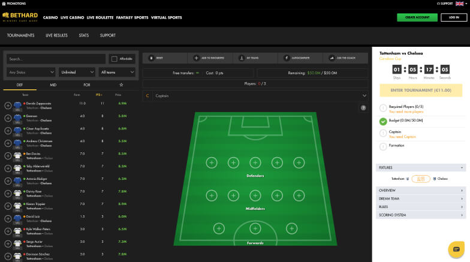Sort the list by PTS column
470x262 pixels.
[99, 95]
